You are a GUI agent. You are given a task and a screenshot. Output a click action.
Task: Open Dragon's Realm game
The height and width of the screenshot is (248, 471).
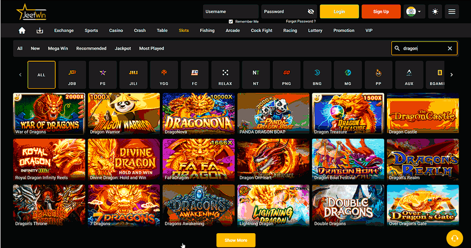click(423, 159)
